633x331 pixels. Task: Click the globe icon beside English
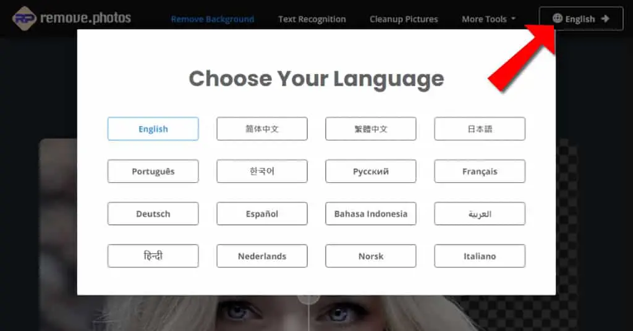coord(558,18)
